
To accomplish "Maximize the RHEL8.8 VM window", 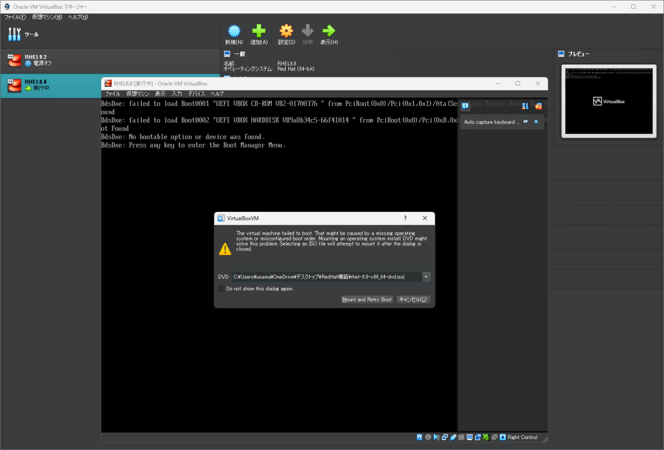I will click(x=518, y=83).
